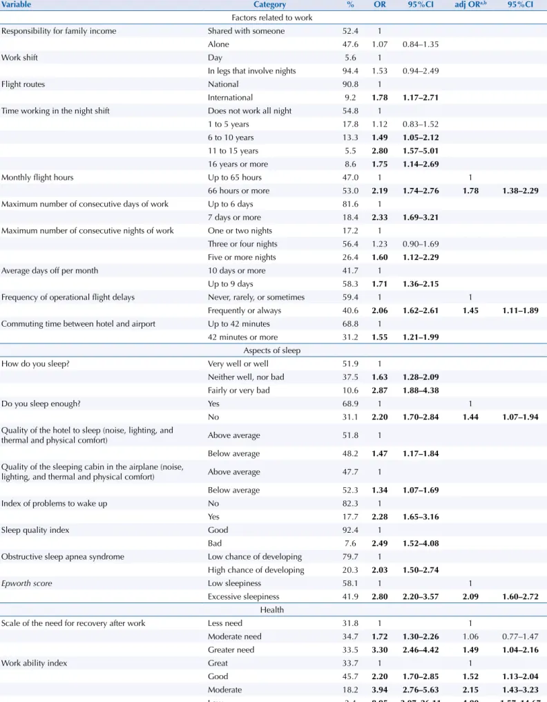This screenshot has height=702, width=547.
Task: Select '66 hours or more' category
Action: point(238,191)
